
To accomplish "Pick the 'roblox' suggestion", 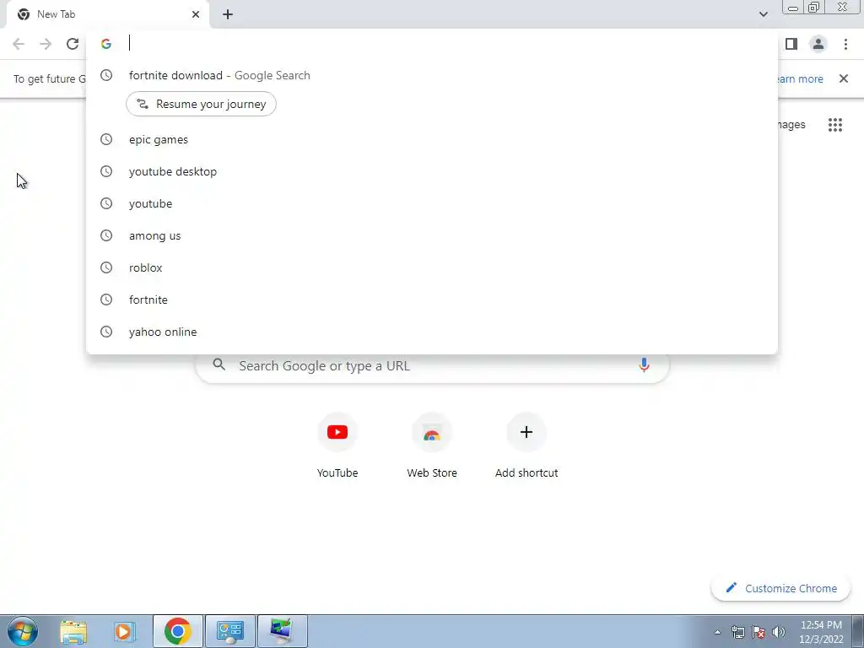I will (x=431, y=267).
